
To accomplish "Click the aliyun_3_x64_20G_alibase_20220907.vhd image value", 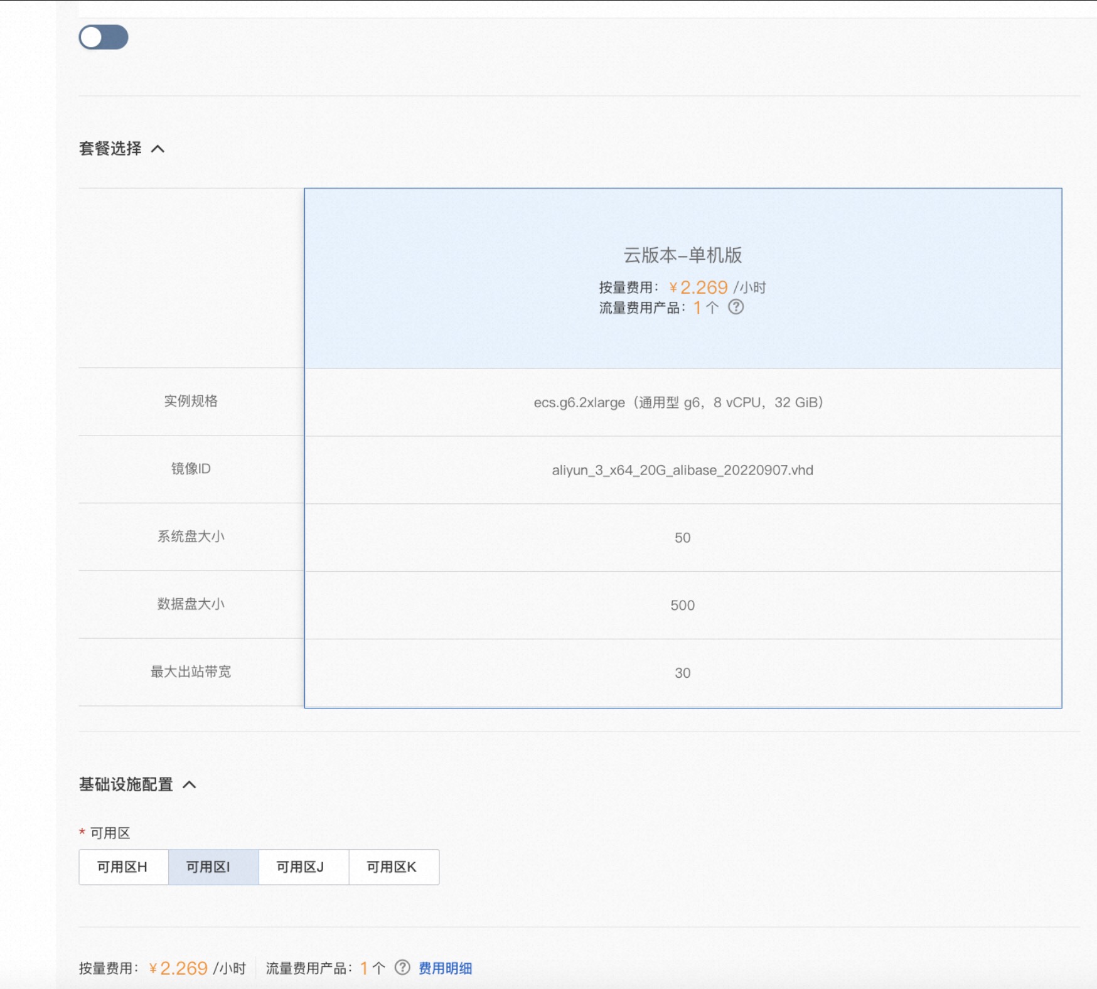I will pyautogui.click(x=682, y=470).
